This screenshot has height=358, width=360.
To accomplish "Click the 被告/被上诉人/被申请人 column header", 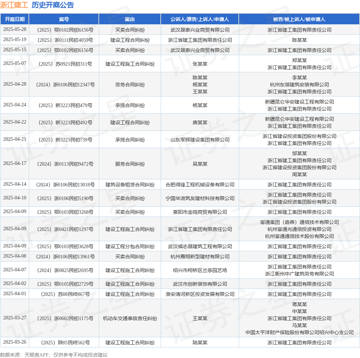I will click(299, 19).
